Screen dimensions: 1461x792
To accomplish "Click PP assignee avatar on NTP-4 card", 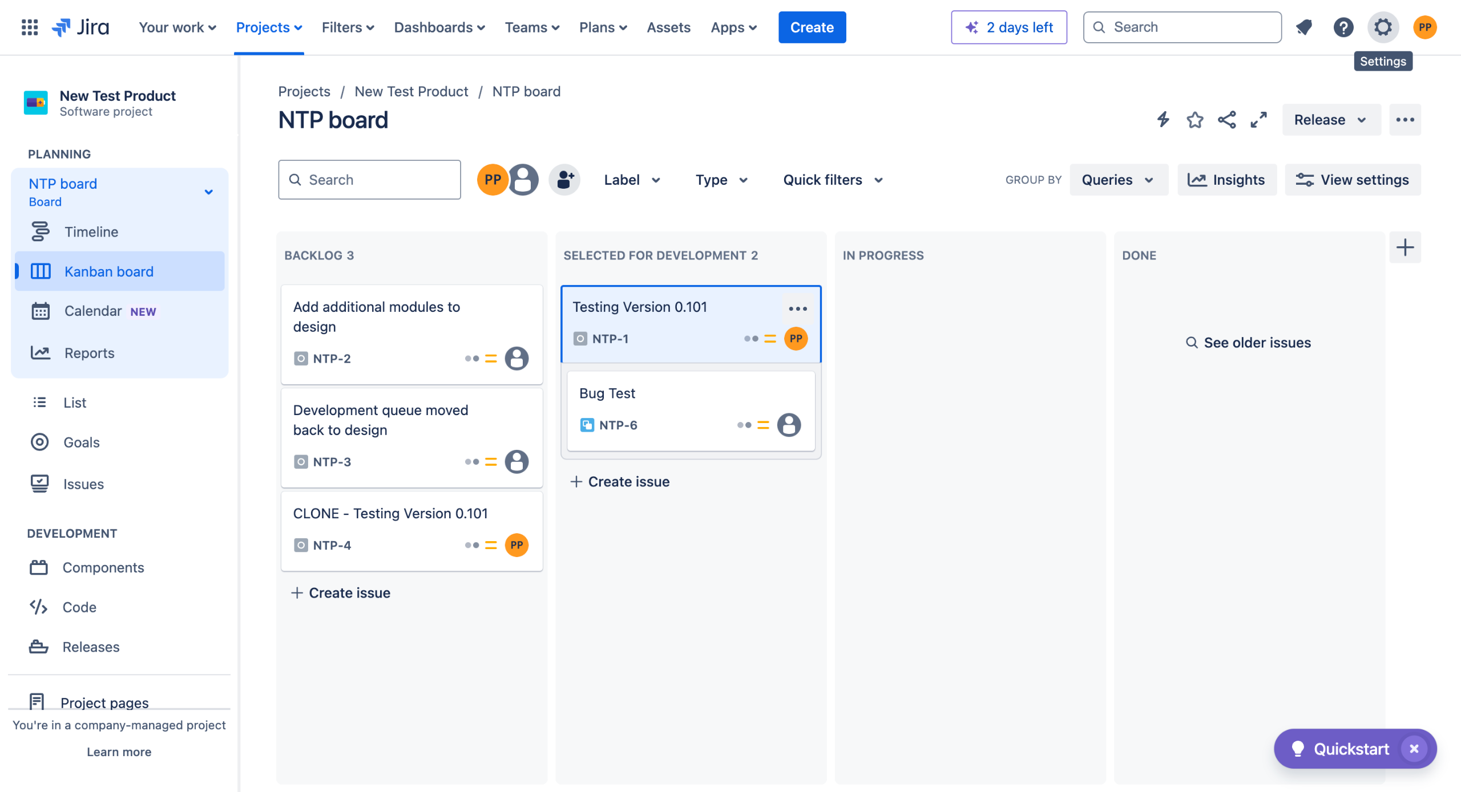I will tap(516, 545).
